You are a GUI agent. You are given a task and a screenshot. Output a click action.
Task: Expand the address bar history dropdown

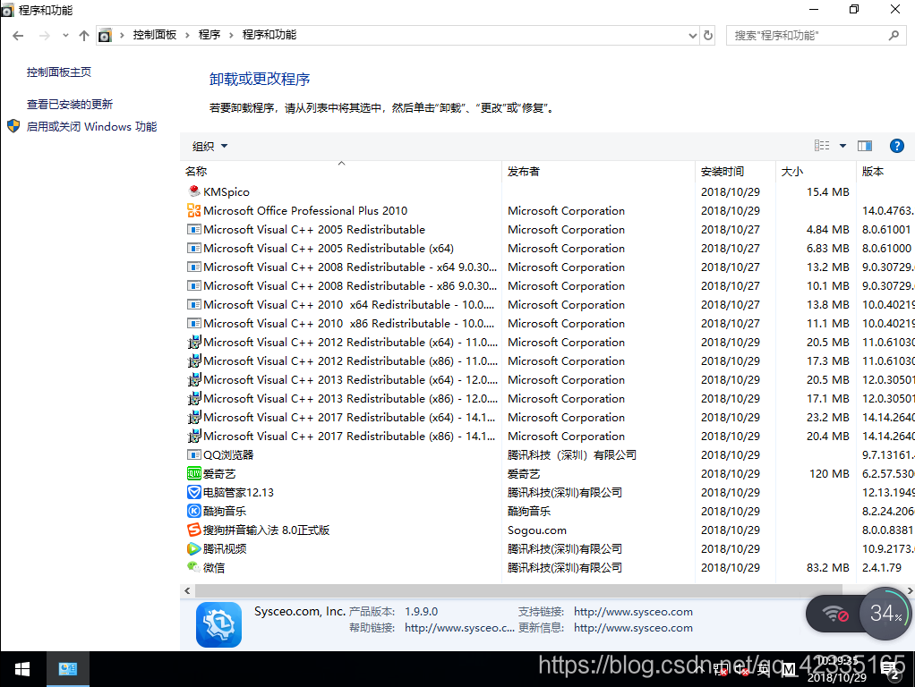pyautogui.click(x=693, y=36)
